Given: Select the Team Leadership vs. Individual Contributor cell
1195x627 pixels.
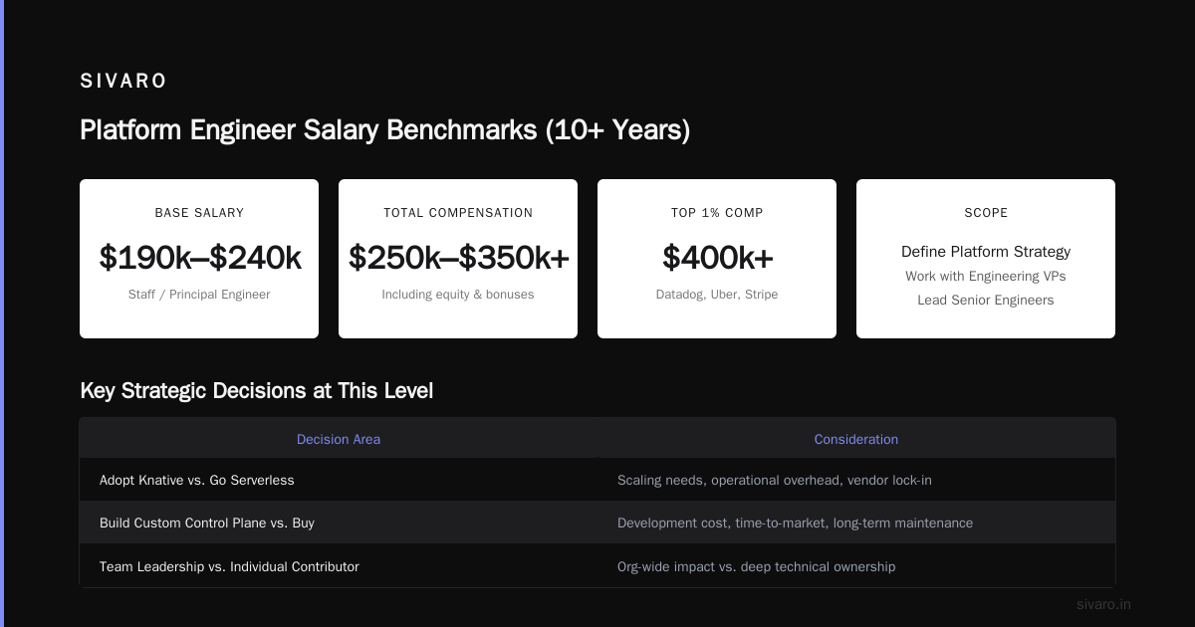Looking at the screenshot, I should click(x=339, y=566).
